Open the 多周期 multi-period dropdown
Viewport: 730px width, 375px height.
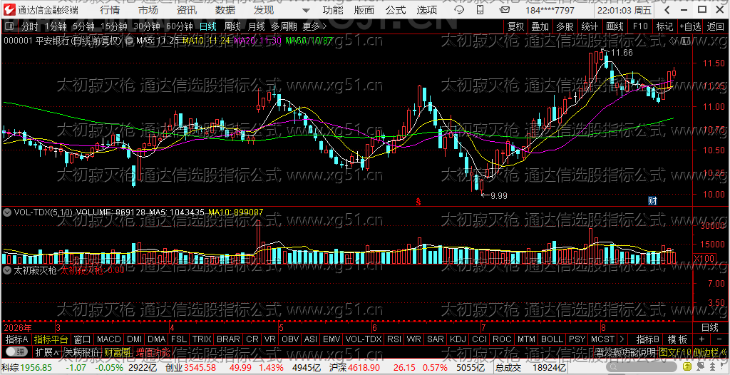pyautogui.click(x=284, y=26)
